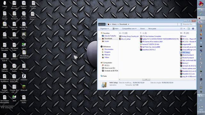Select the Unidade de BD-ROM drive

pos(111,71)
